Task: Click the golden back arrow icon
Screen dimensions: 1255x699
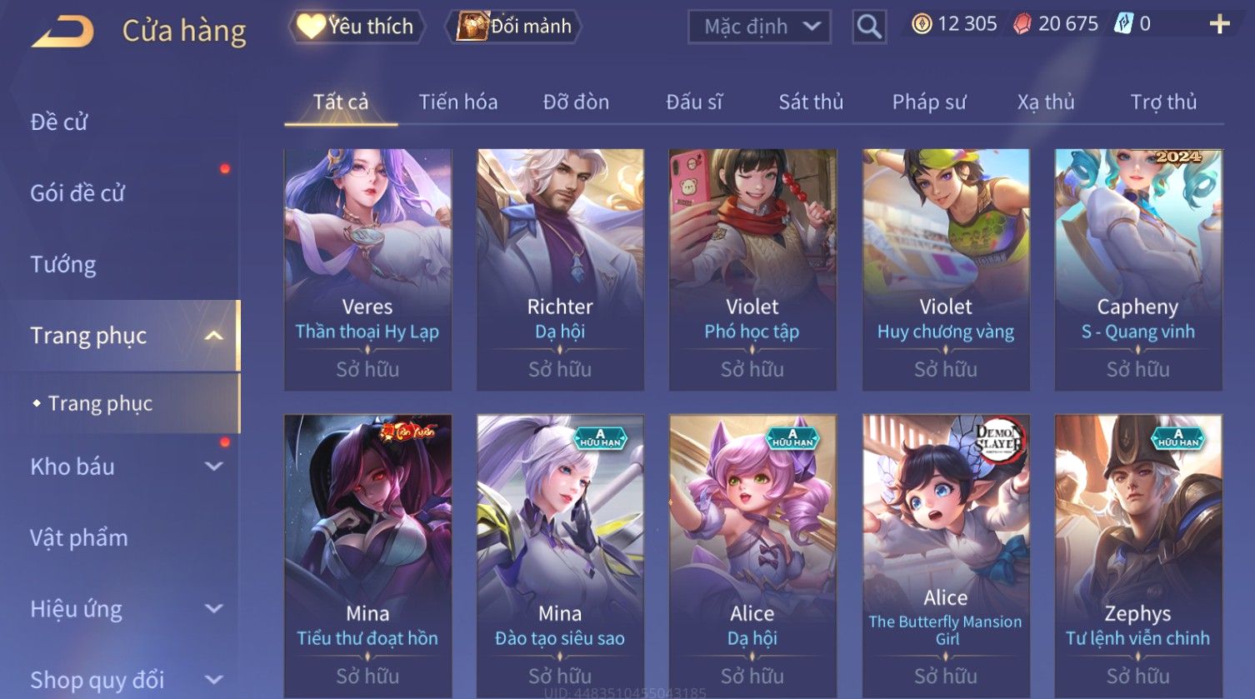Action: 62,32
